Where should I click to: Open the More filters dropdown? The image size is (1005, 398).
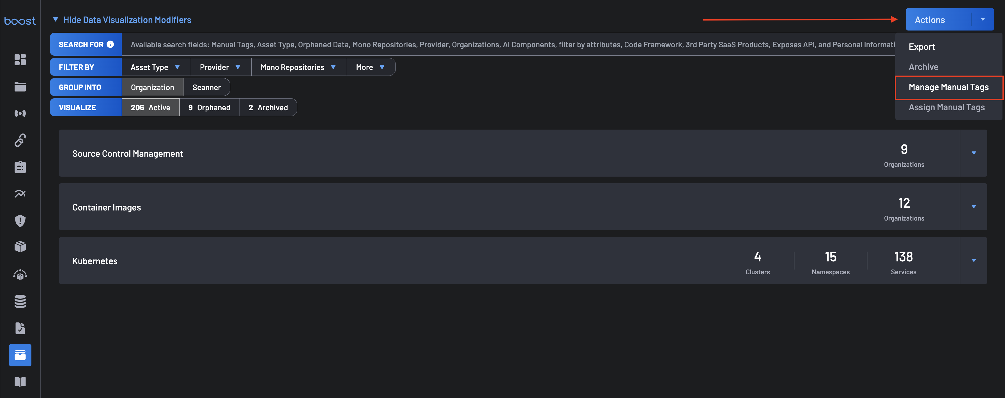point(371,67)
